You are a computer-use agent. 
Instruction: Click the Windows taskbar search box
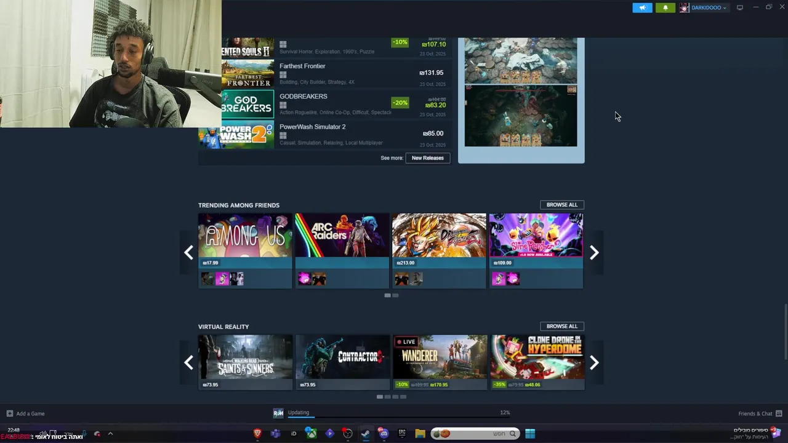(475, 434)
